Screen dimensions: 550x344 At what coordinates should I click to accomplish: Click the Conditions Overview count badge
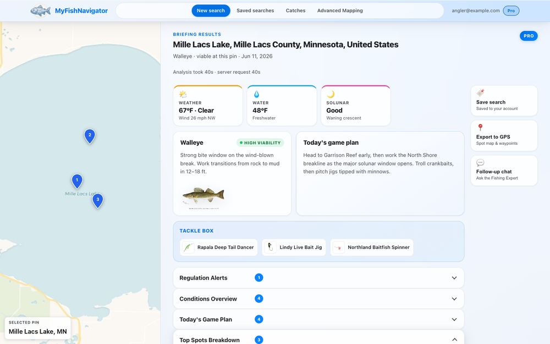[259, 299]
